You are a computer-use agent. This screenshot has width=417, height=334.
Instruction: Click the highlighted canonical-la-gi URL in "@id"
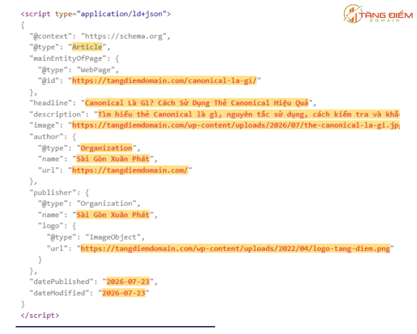(164, 81)
